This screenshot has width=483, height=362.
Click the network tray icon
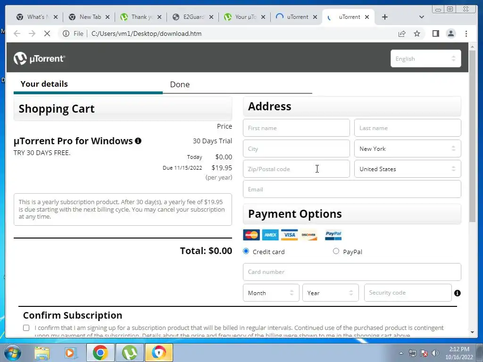coord(412,353)
